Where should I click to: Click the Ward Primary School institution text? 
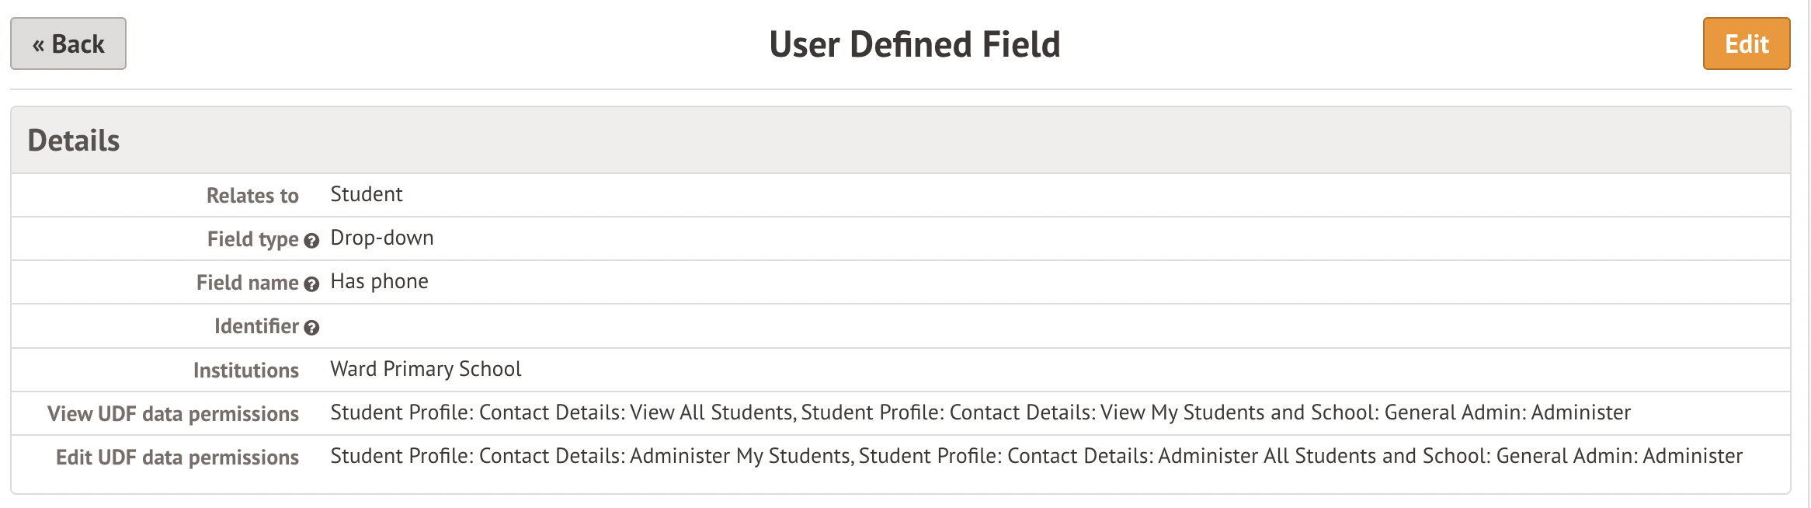click(x=426, y=369)
